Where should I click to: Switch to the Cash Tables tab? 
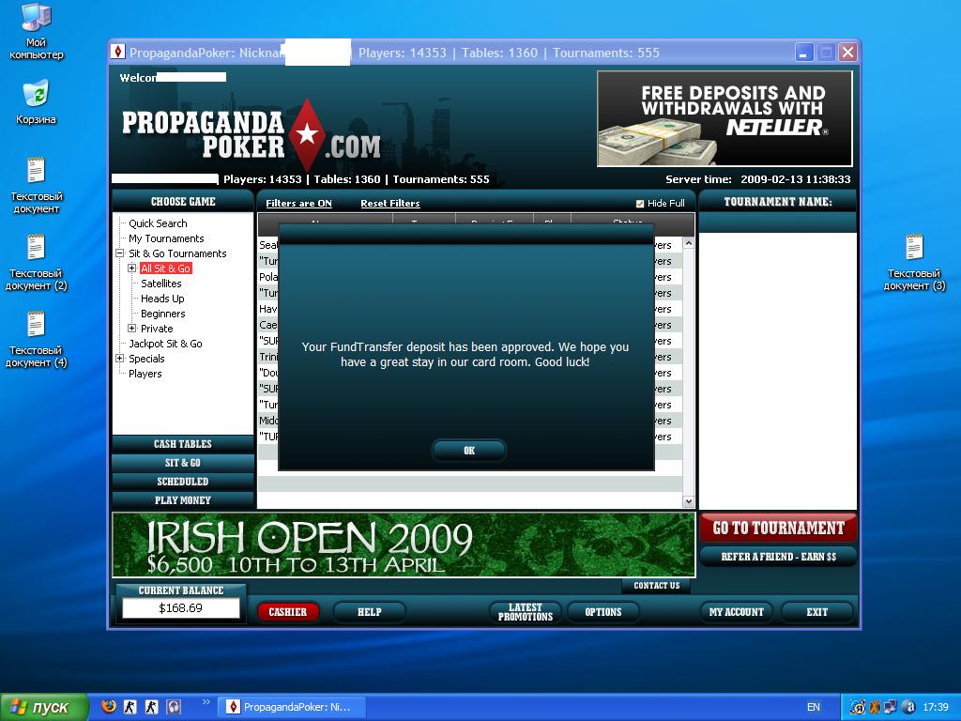click(182, 444)
